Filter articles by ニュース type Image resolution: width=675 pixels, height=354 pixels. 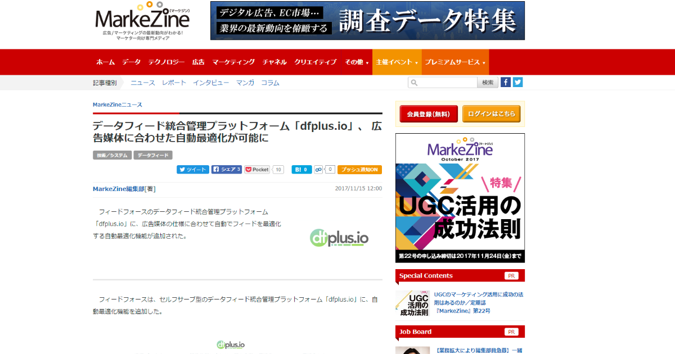143,83
